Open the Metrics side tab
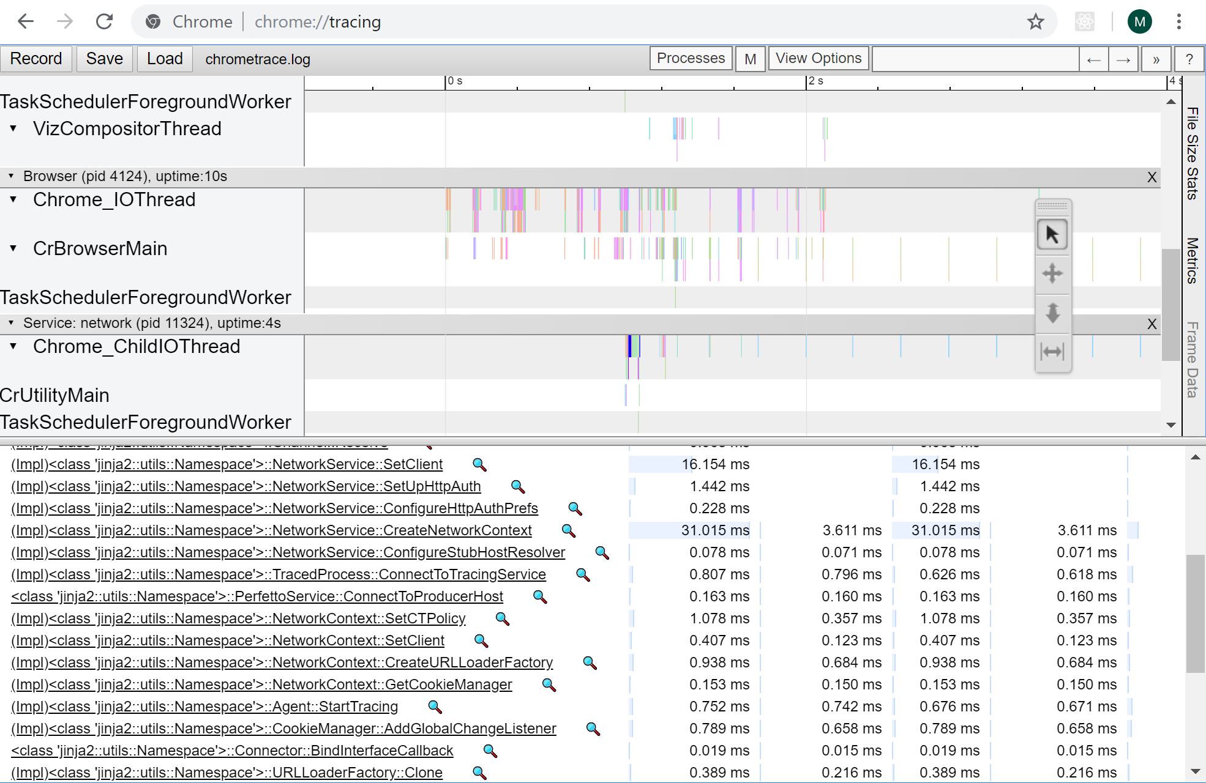Image resolution: width=1206 pixels, height=783 pixels. pos(1193,261)
